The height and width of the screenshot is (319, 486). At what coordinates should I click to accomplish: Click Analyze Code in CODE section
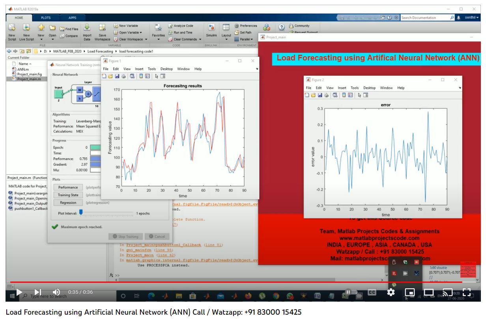tap(180, 26)
